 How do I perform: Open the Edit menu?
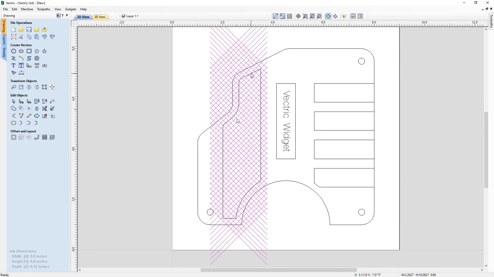(x=14, y=9)
